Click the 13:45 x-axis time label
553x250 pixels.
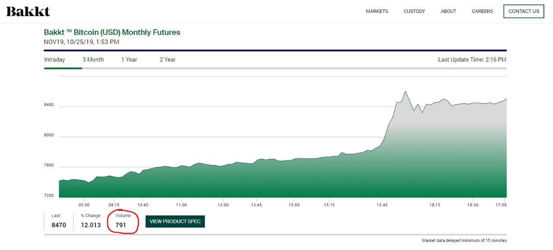coord(256,205)
